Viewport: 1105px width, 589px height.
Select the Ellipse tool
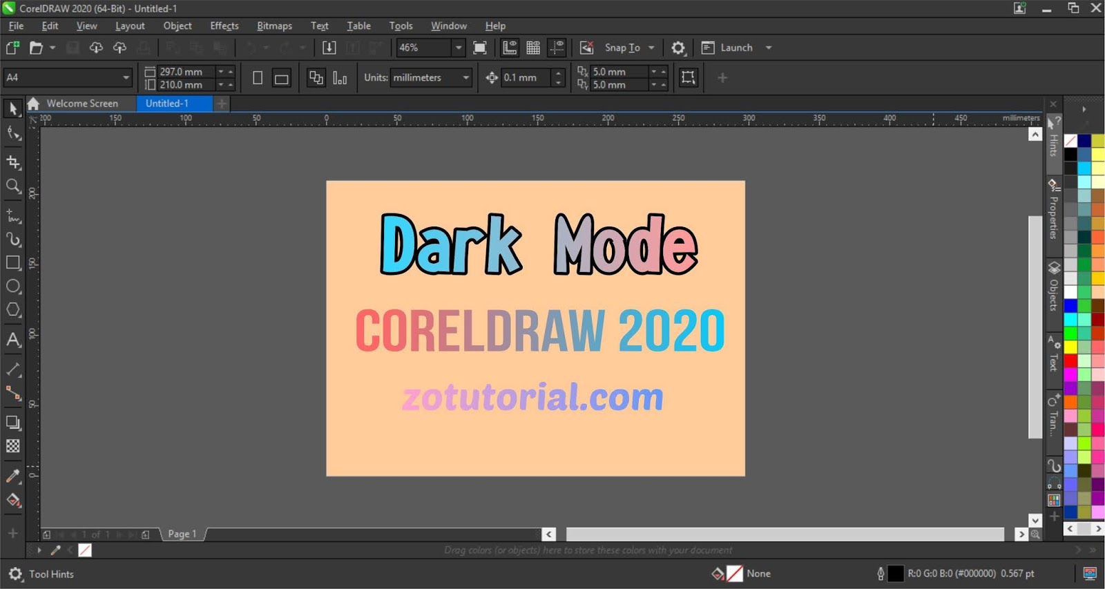coord(13,287)
